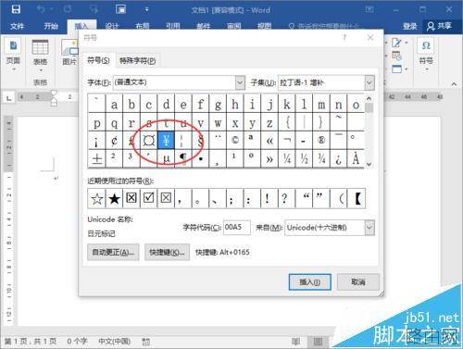
Task: Select the registered ® symbol cell
Action: point(321,141)
